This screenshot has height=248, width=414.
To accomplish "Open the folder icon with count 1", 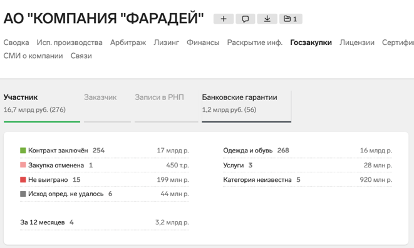I will click(x=291, y=19).
